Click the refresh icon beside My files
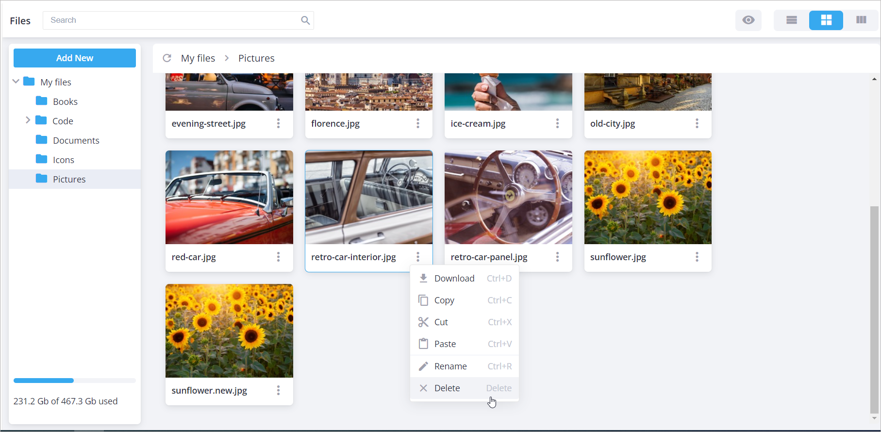The height and width of the screenshot is (432, 881). point(167,58)
